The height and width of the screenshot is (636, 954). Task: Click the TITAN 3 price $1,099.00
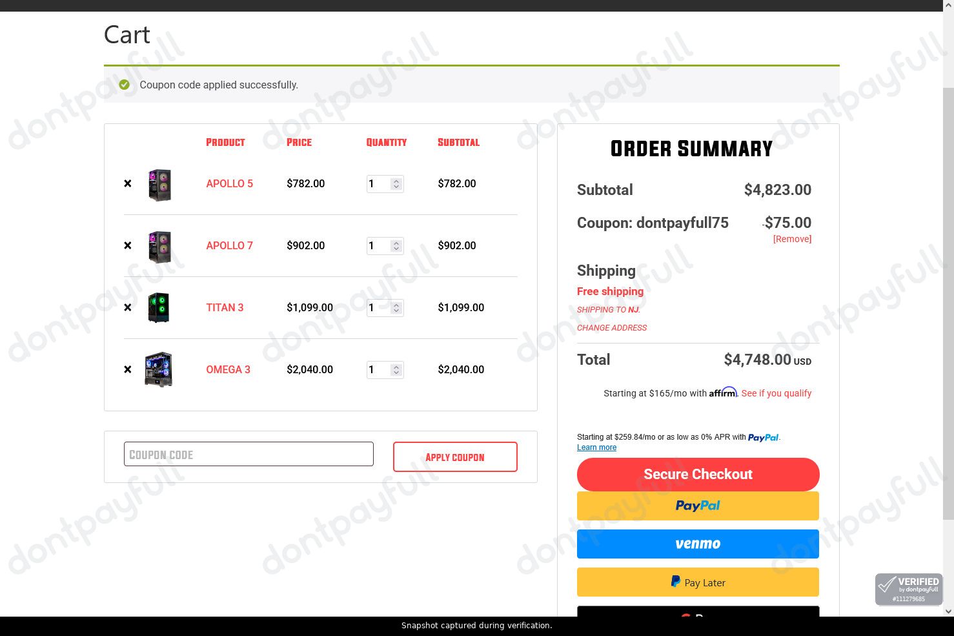[x=310, y=307]
